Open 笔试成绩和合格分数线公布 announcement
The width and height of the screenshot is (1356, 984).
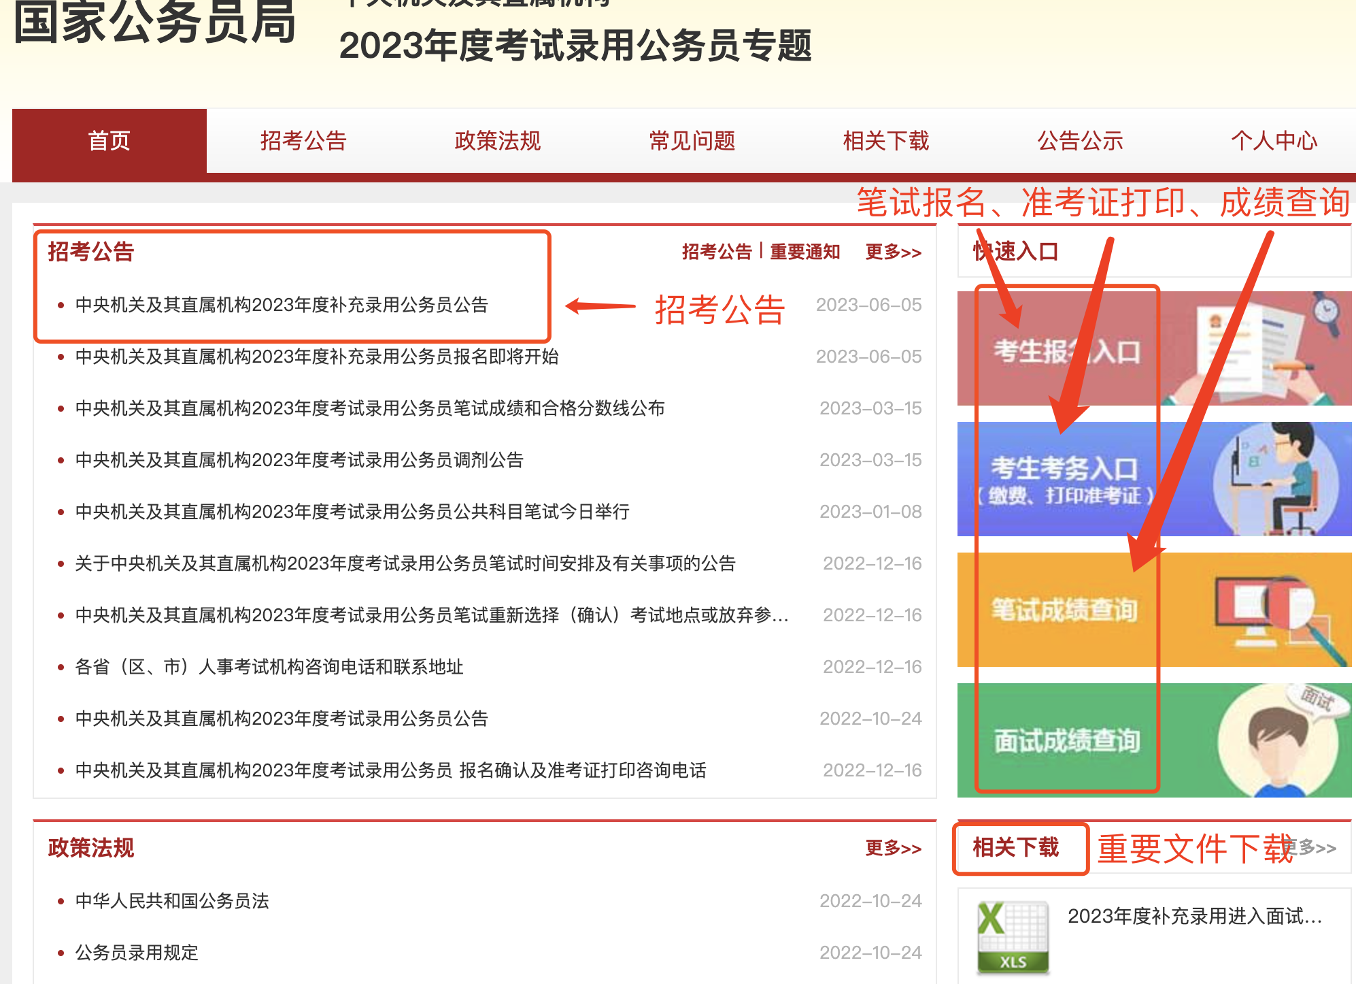[x=370, y=408]
